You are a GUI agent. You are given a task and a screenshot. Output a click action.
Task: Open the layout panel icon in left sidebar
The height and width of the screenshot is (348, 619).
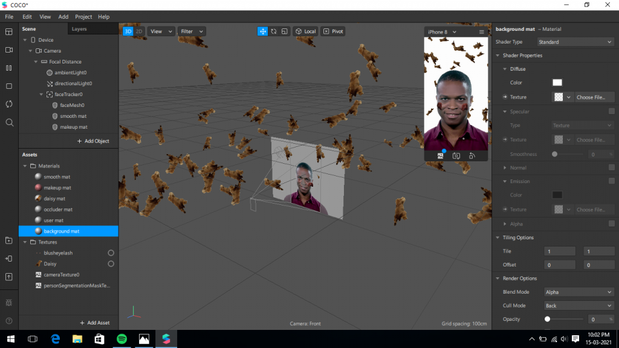8,32
